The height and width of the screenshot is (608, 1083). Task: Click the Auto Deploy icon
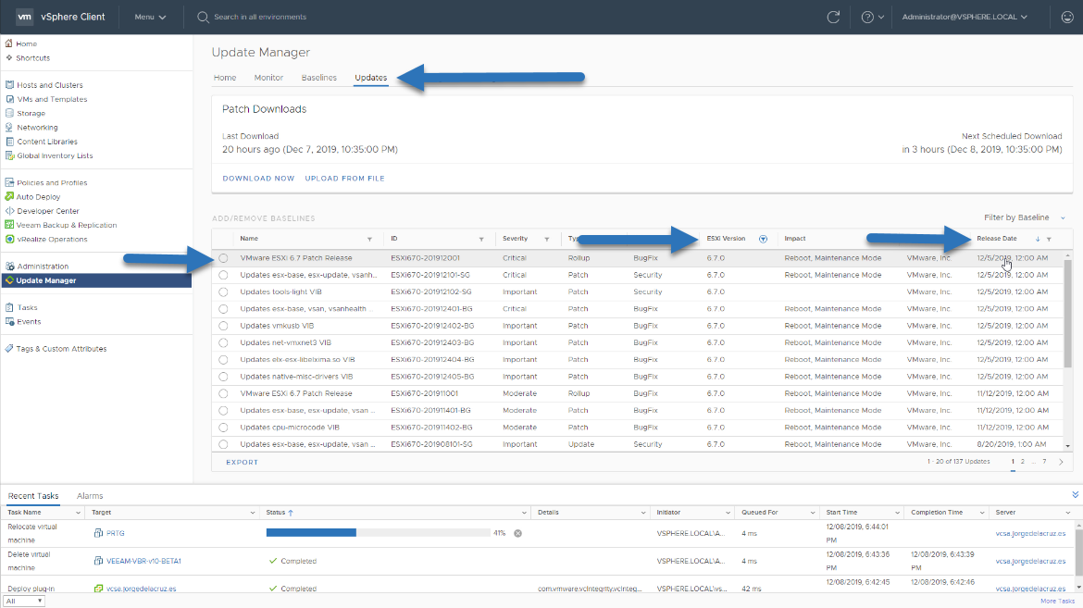tap(9, 197)
